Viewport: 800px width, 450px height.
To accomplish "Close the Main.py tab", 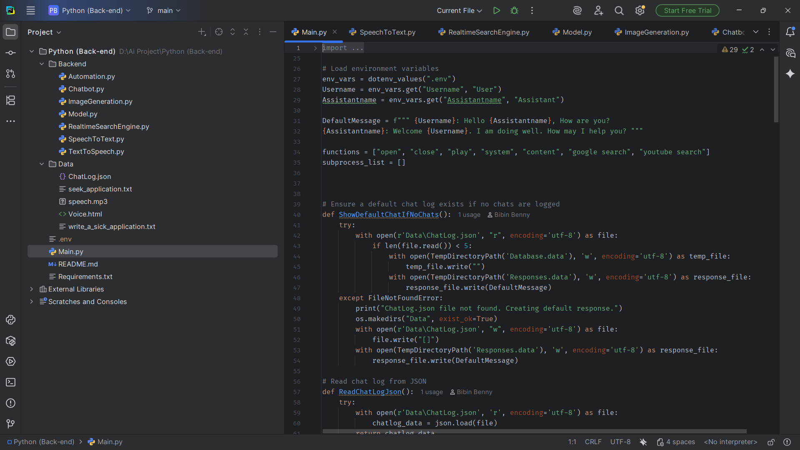I will (335, 32).
